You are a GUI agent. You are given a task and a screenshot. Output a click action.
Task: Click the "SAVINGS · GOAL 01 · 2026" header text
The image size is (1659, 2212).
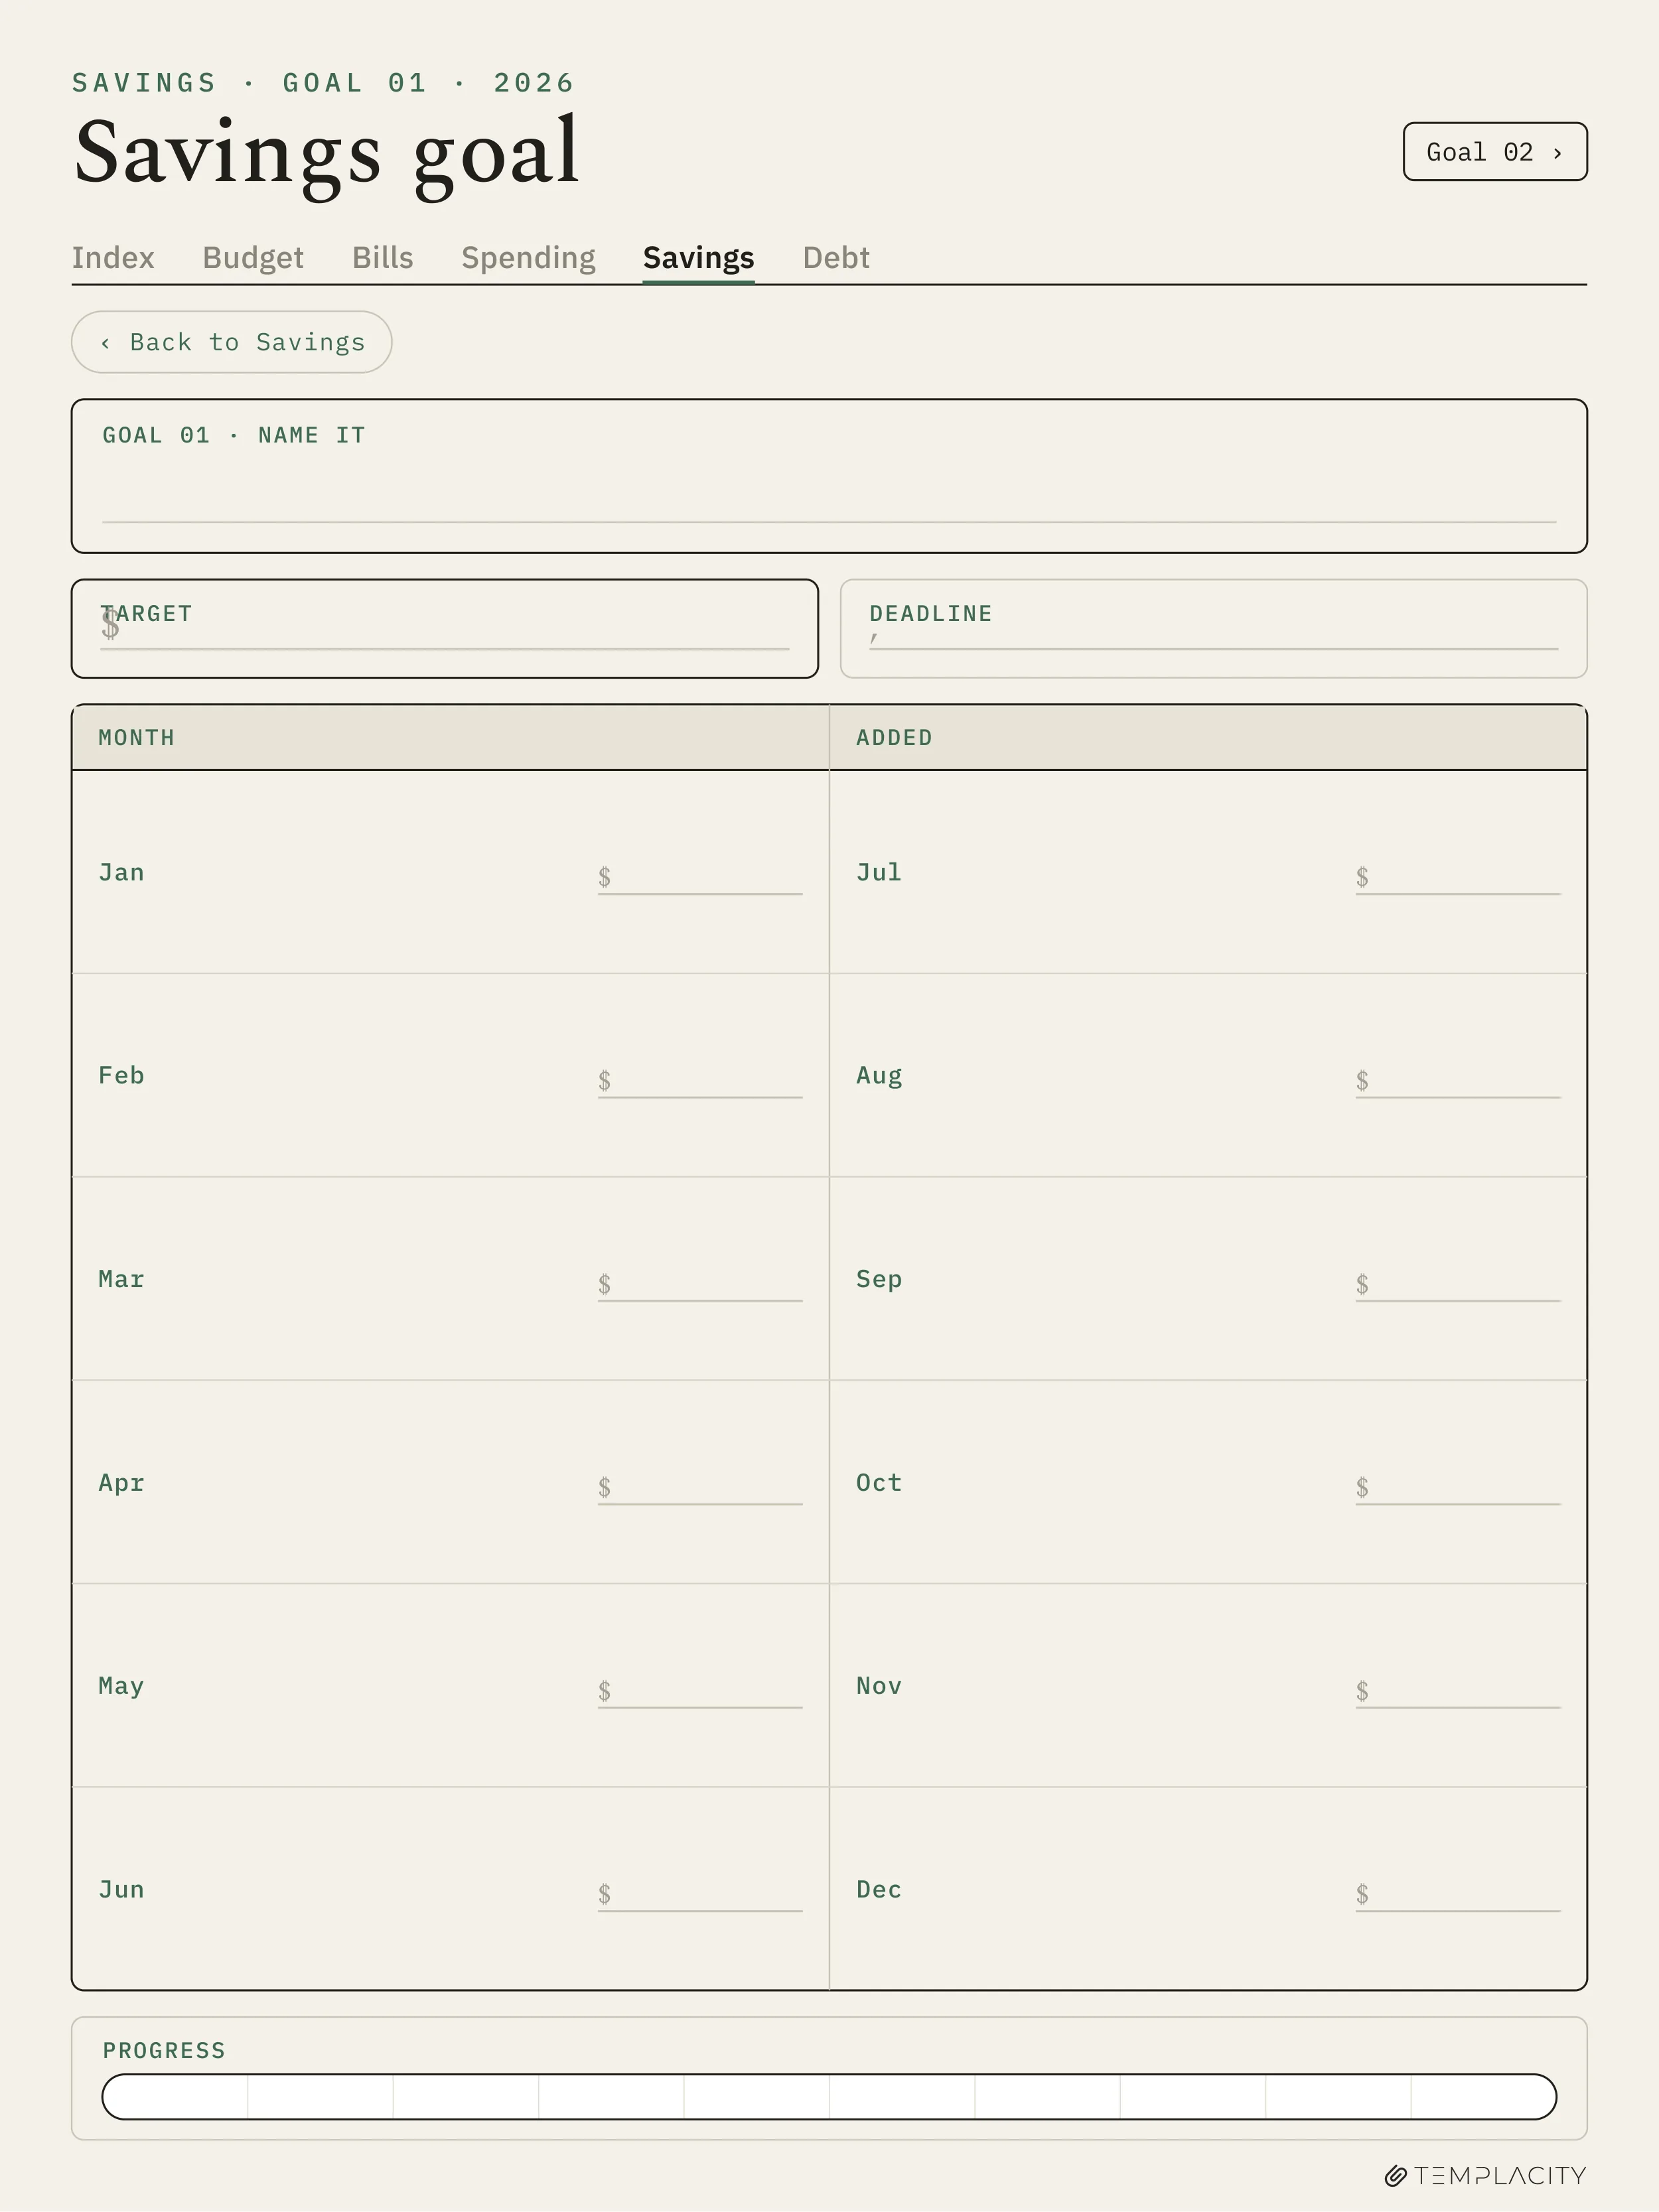coord(323,83)
